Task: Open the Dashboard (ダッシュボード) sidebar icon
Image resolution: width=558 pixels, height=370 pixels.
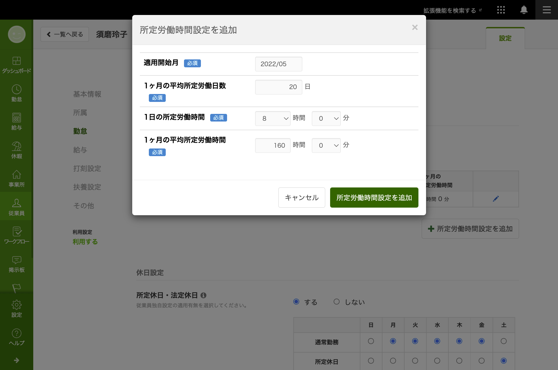Action: 16,65
